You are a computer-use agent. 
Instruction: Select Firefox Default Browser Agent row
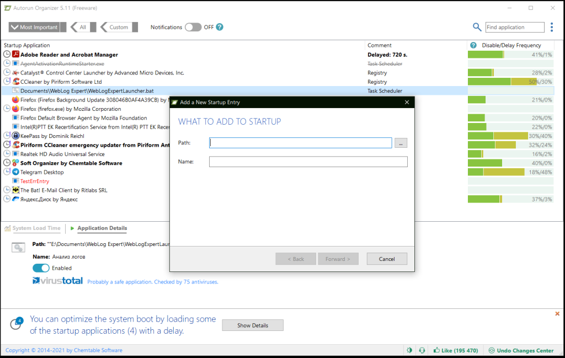point(84,118)
